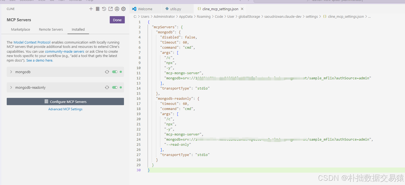Open Cline settings gear icon
The width and height of the screenshot is (405, 185).
pos(123,9)
